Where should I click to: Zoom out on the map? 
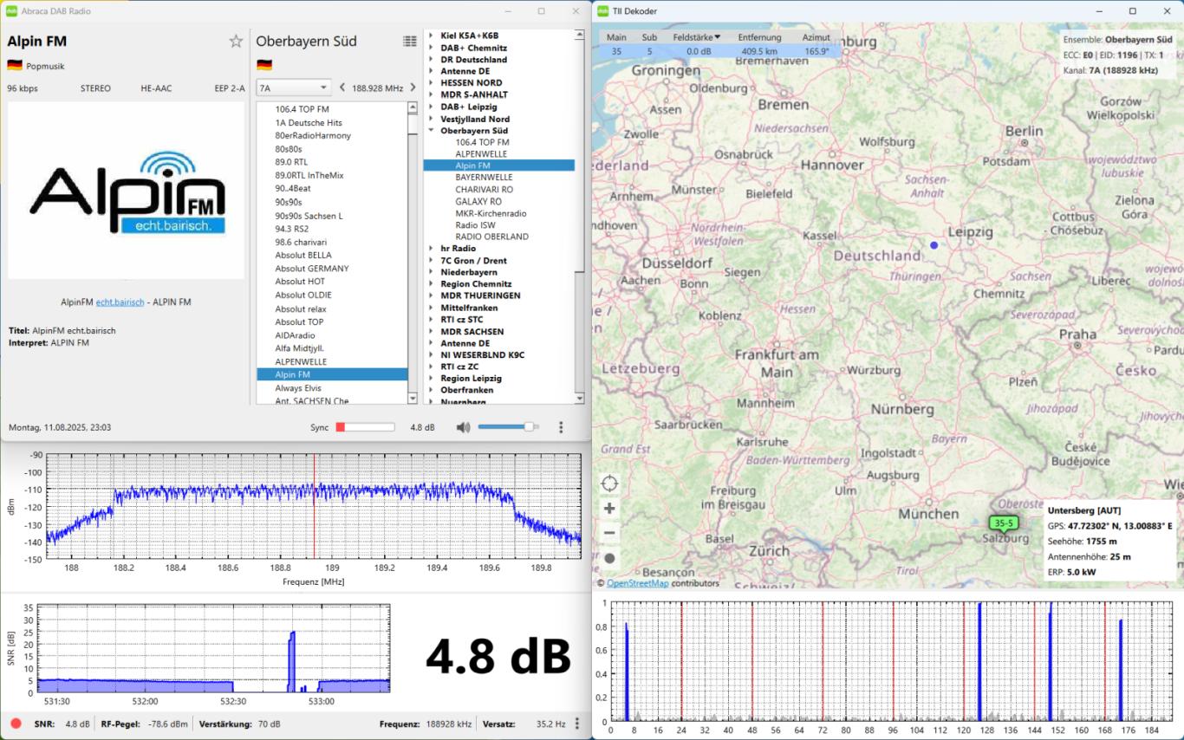click(609, 533)
